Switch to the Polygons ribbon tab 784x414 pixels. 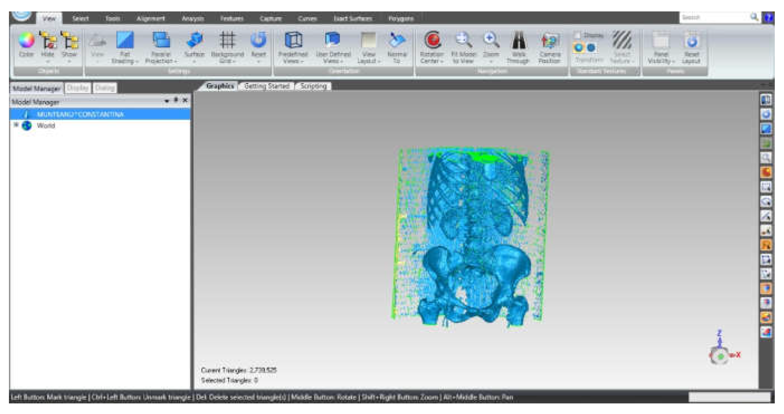pos(401,18)
